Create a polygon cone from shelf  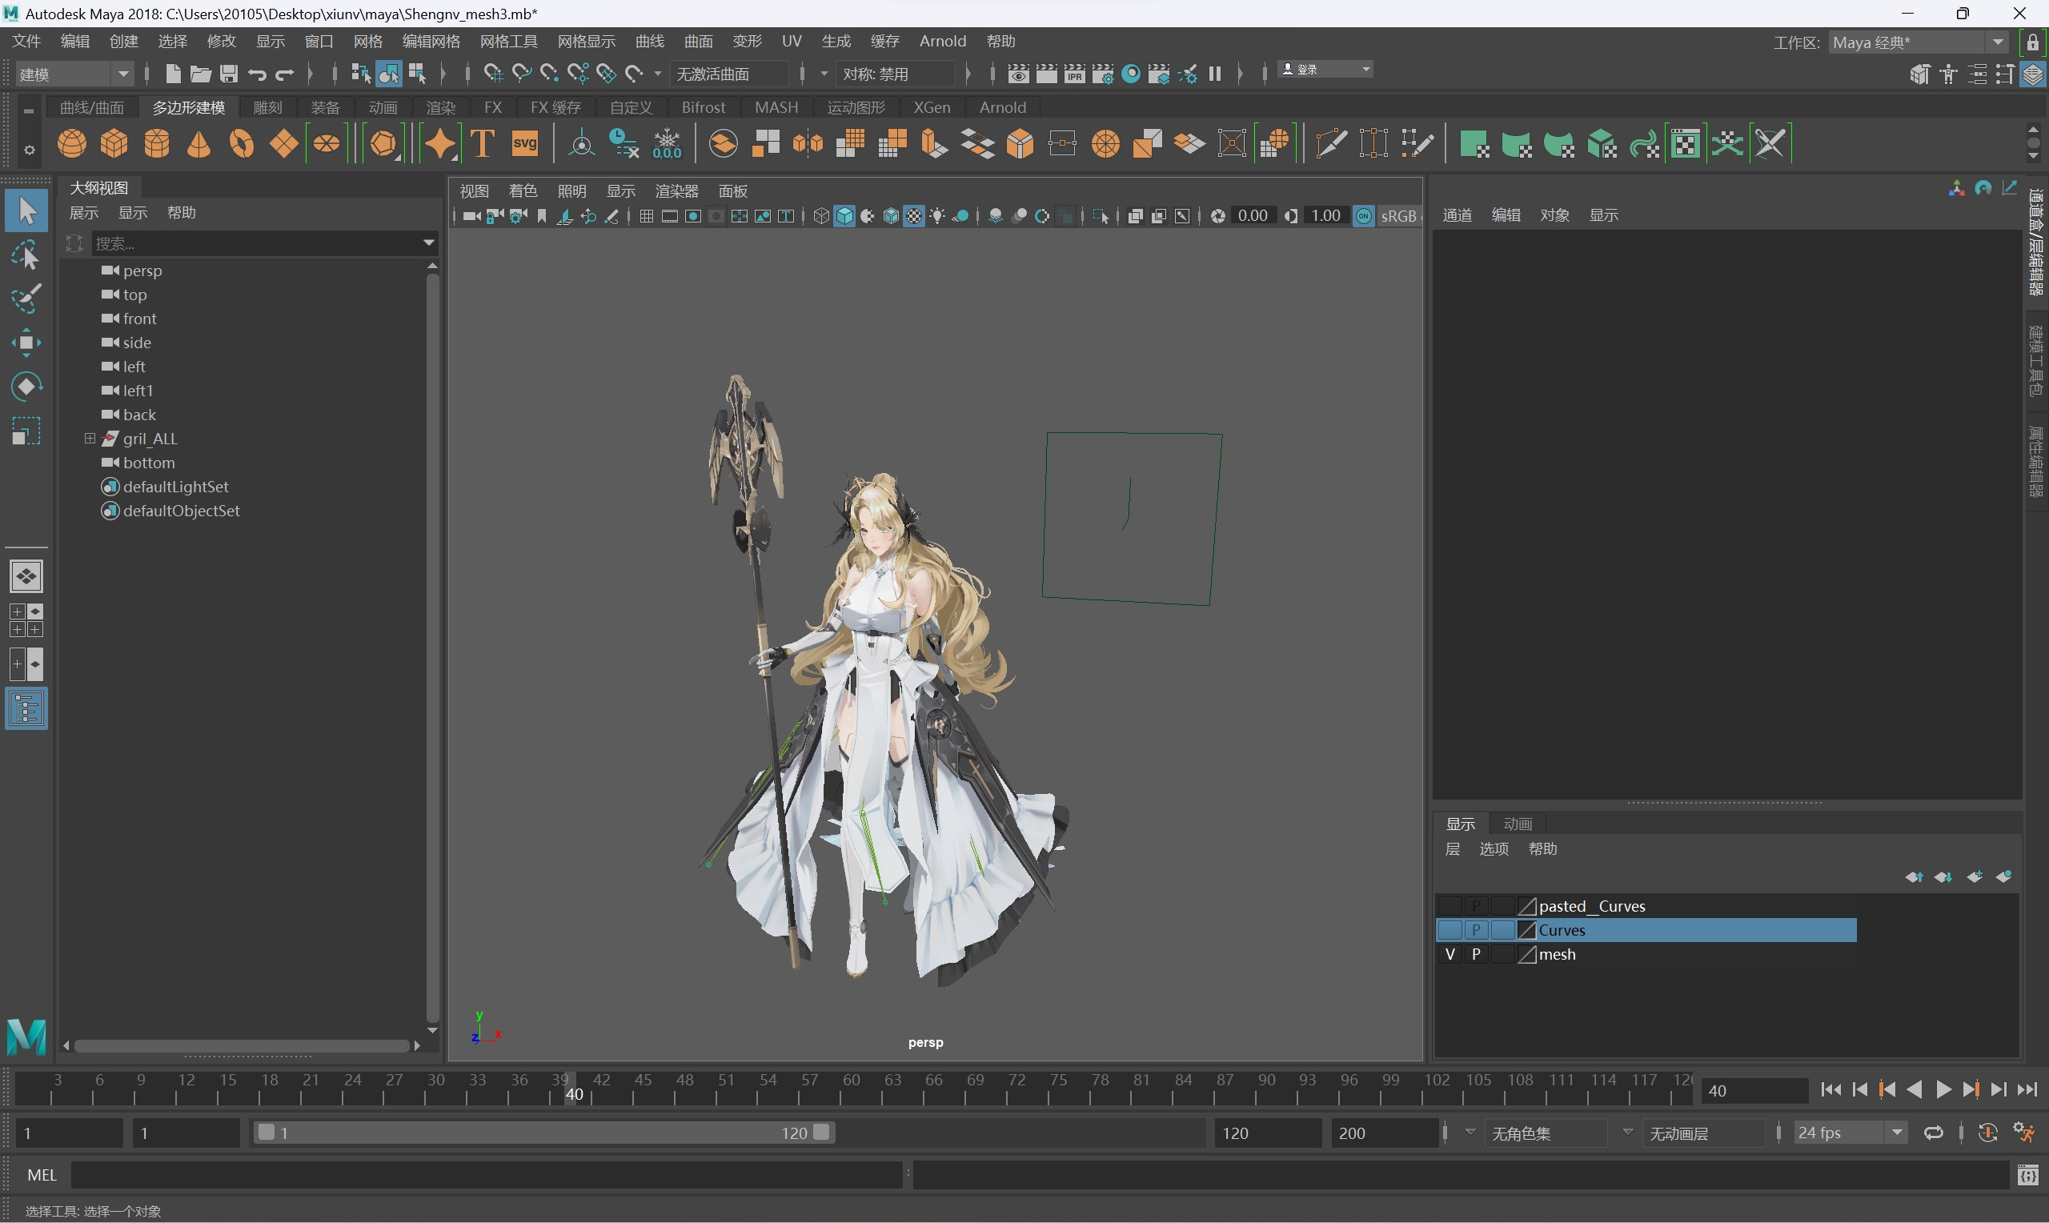[198, 143]
